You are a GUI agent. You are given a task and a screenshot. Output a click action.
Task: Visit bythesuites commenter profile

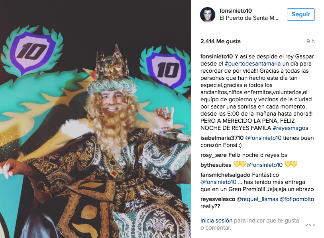(216, 165)
